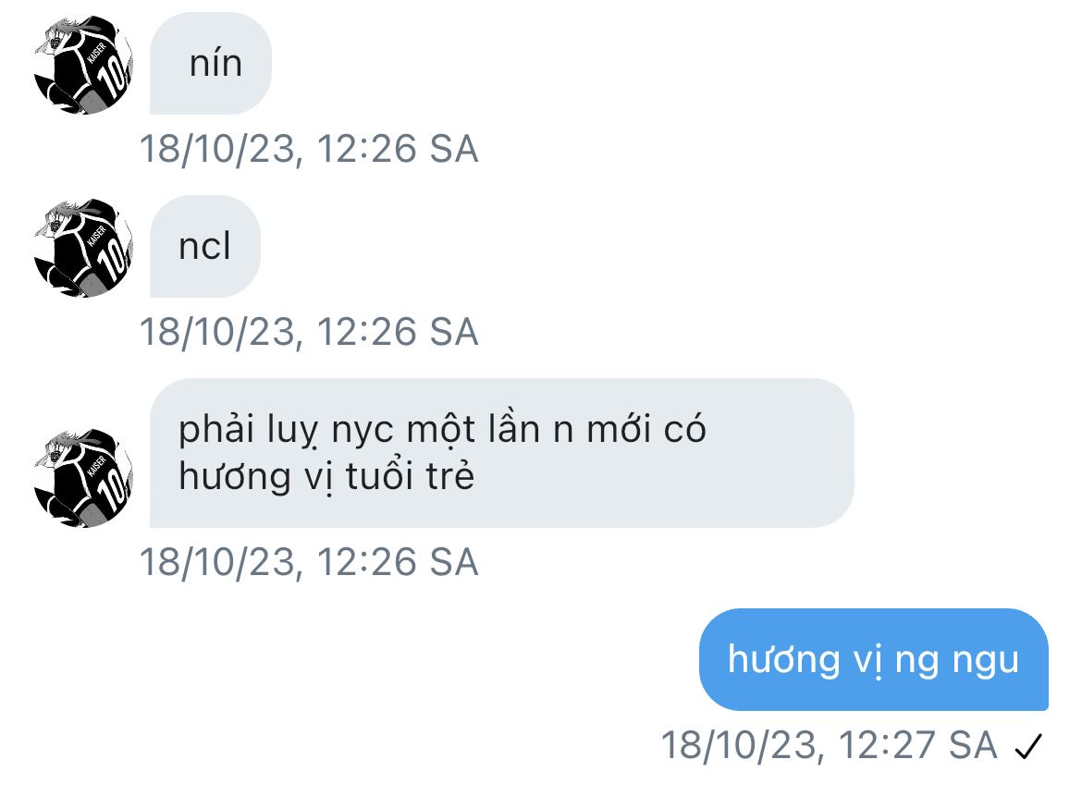Click the line 'hương vị tuổi trẻ'
Screen dimensions: 1082x796
[326, 477]
